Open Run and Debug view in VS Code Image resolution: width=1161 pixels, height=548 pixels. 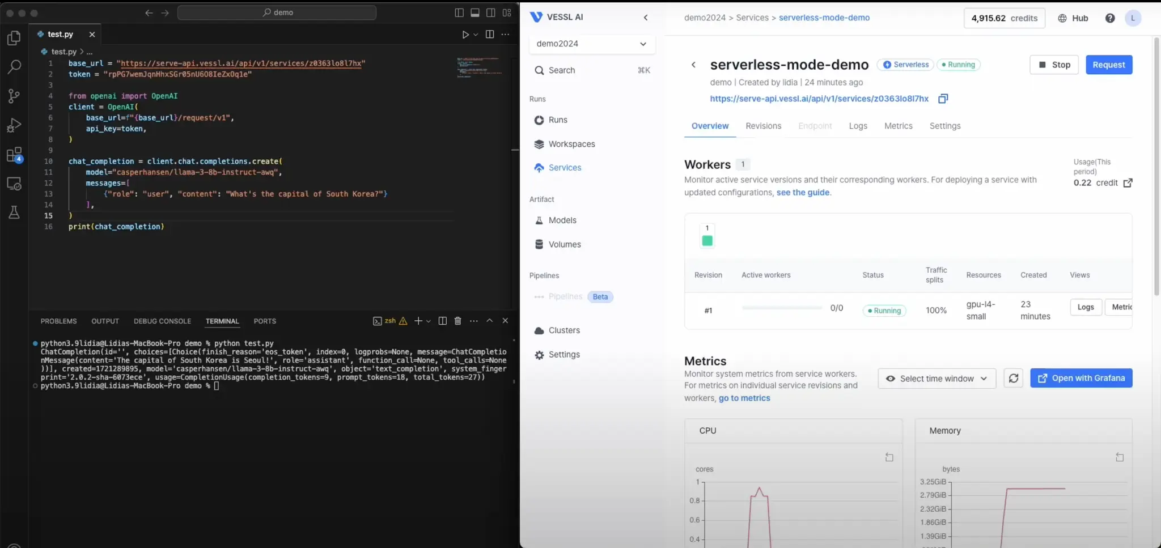[x=14, y=125]
